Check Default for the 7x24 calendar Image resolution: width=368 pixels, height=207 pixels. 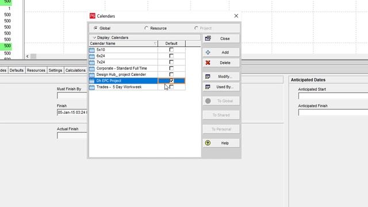(x=171, y=62)
